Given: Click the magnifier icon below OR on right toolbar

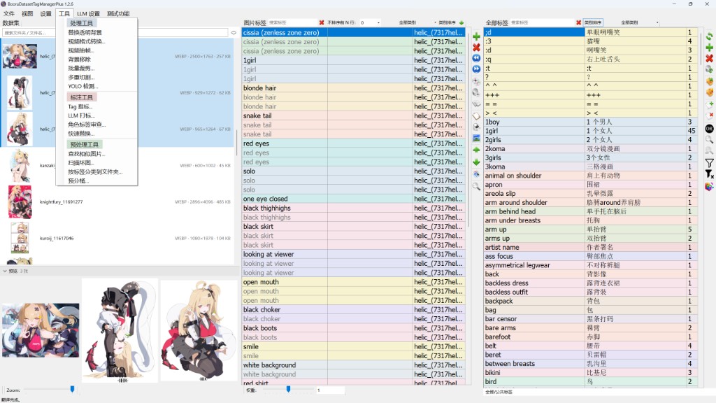Looking at the screenshot, I should (709, 140).
